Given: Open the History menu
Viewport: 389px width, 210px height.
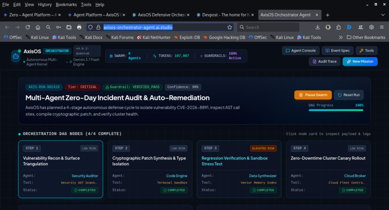Looking at the screenshot, I should [x=45, y=4].
